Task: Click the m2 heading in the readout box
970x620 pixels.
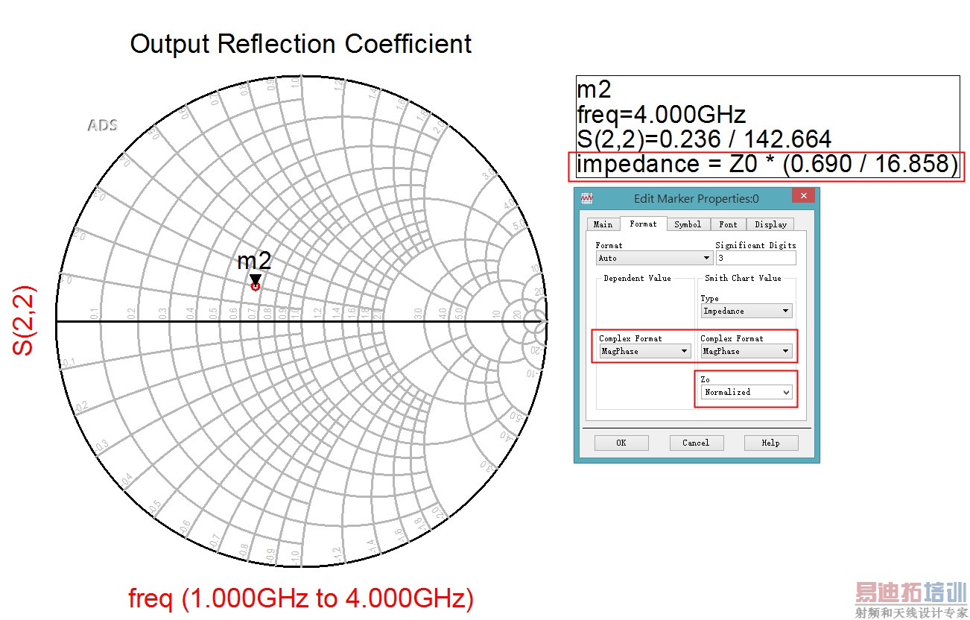Action: click(594, 90)
